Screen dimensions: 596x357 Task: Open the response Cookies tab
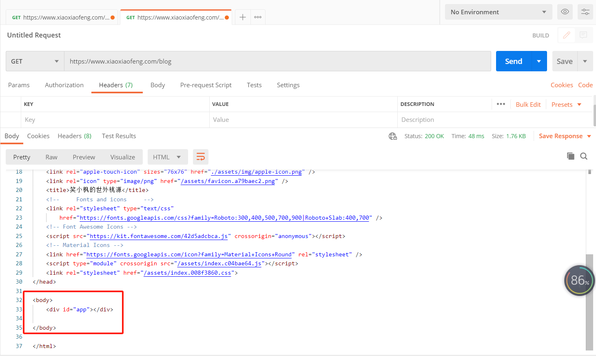tap(38, 136)
